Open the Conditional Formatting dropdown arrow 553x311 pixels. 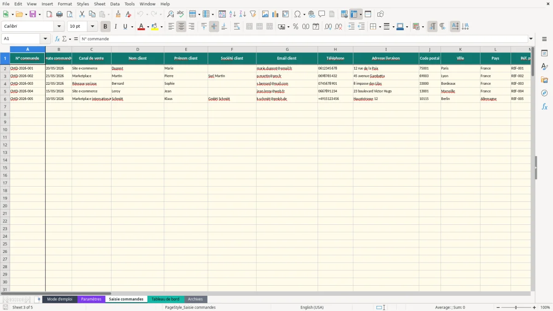coord(423,27)
